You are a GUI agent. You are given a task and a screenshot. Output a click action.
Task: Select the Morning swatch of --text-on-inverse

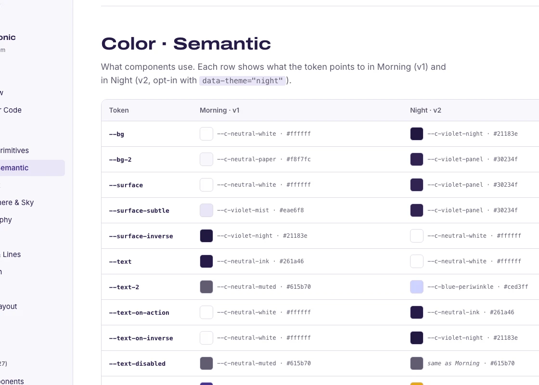coord(206,337)
